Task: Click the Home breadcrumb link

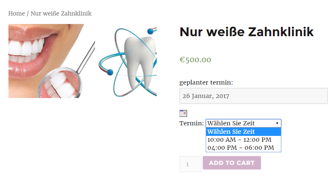Action: 16,13
